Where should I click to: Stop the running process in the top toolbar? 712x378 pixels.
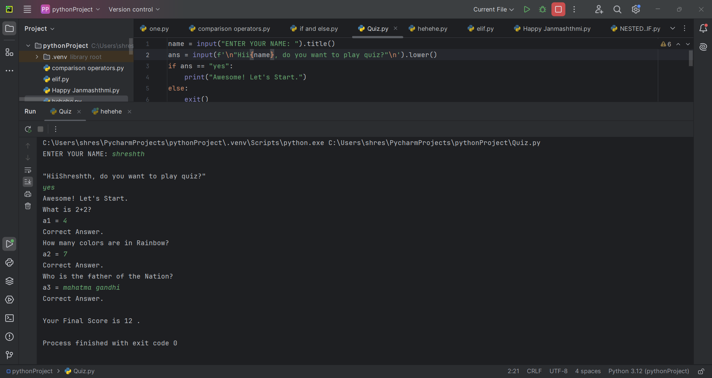click(558, 9)
